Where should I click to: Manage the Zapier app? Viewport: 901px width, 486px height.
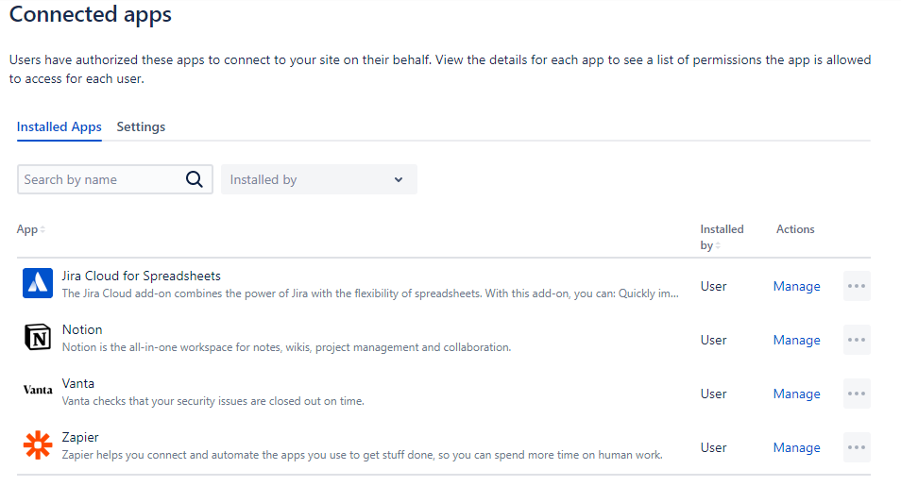(796, 447)
